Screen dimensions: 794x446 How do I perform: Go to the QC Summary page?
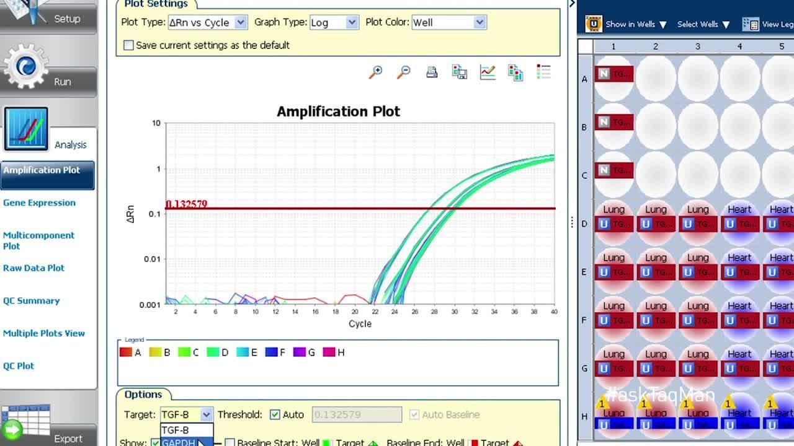31,300
